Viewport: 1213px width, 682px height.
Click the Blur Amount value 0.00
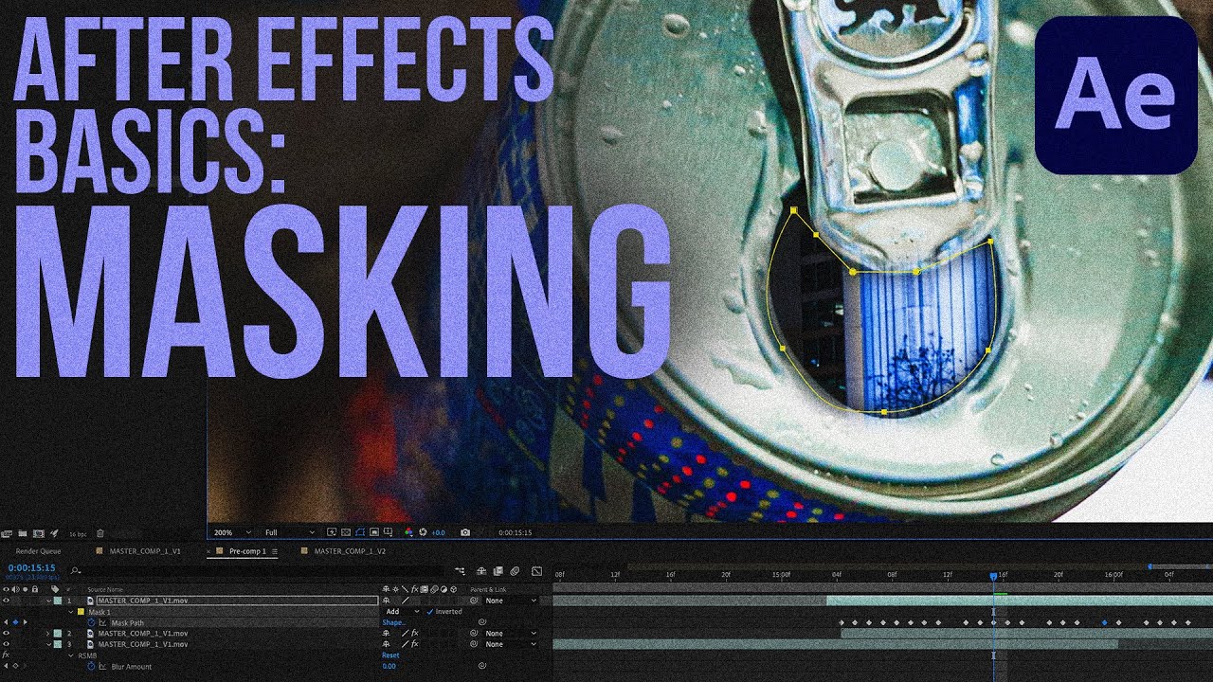pos(389,666)
